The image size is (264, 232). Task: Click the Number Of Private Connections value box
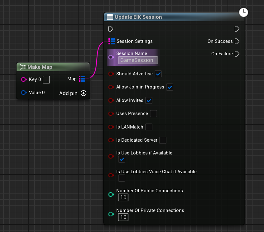click(x=123, y=217)
